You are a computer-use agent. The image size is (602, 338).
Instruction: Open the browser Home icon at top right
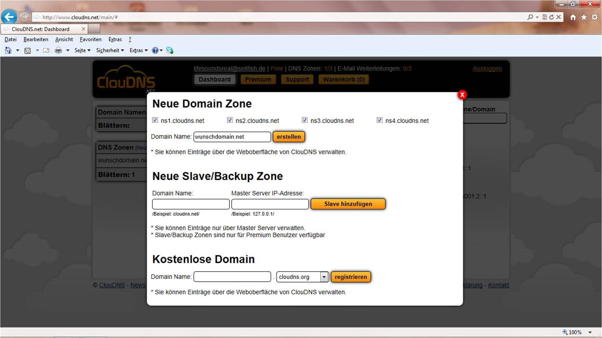pos(573,17)
